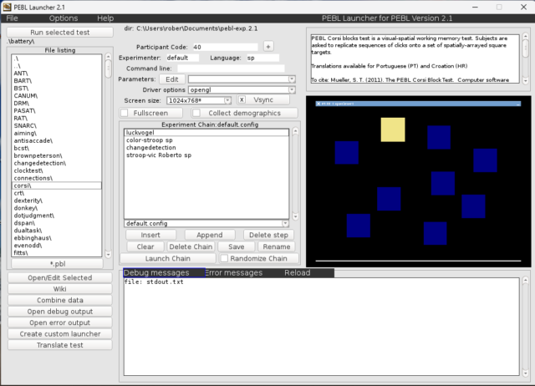
Task: Click the Command line input field
Action: tap(231, 69)
